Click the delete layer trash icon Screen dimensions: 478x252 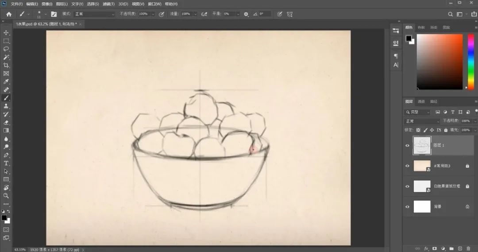(x=468, y=248)
